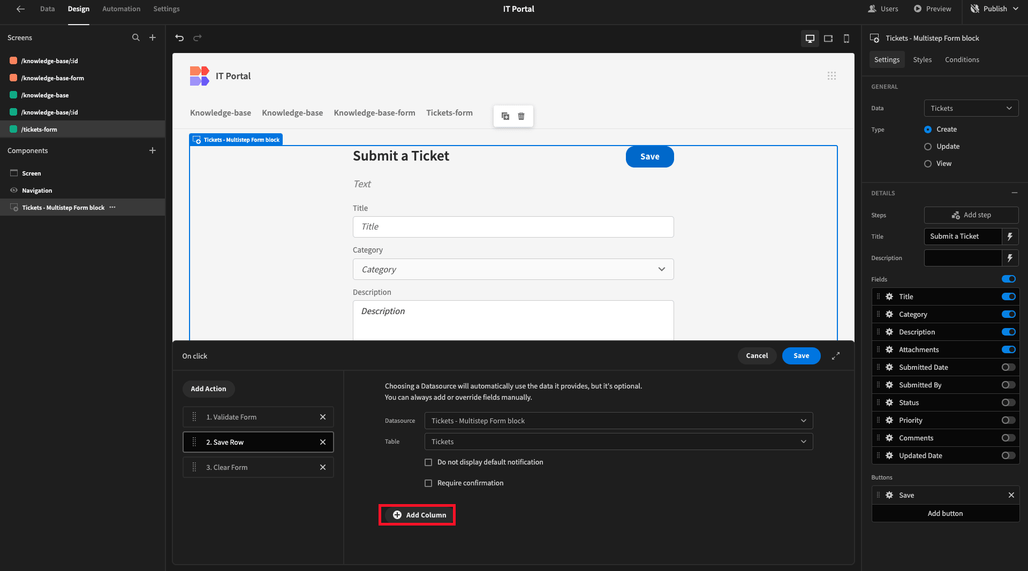Delete the selected component trash icon

pos(521,116)
